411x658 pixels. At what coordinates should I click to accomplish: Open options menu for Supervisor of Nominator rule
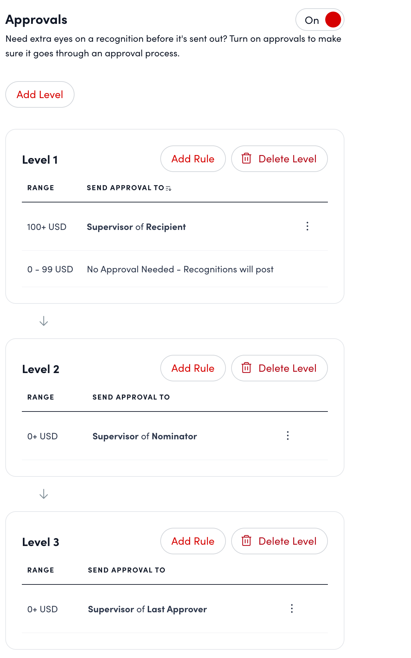pyautogui.click(x=287, y=436)
